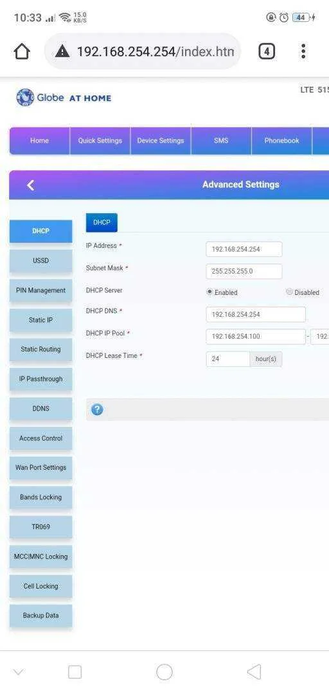Tap the not-secure warning triangle icon
This screenshot has height=694, width=329.
tap(62, 52)
